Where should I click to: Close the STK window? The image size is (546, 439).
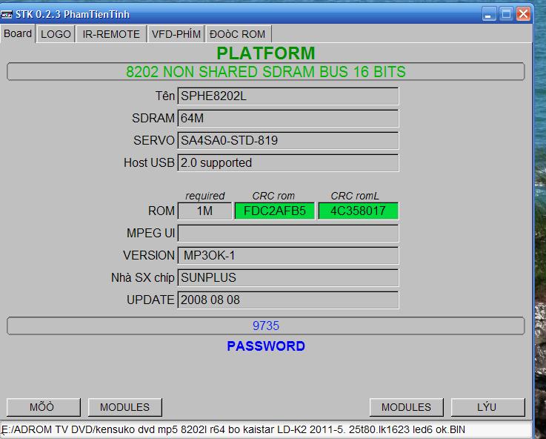(523, 14)
